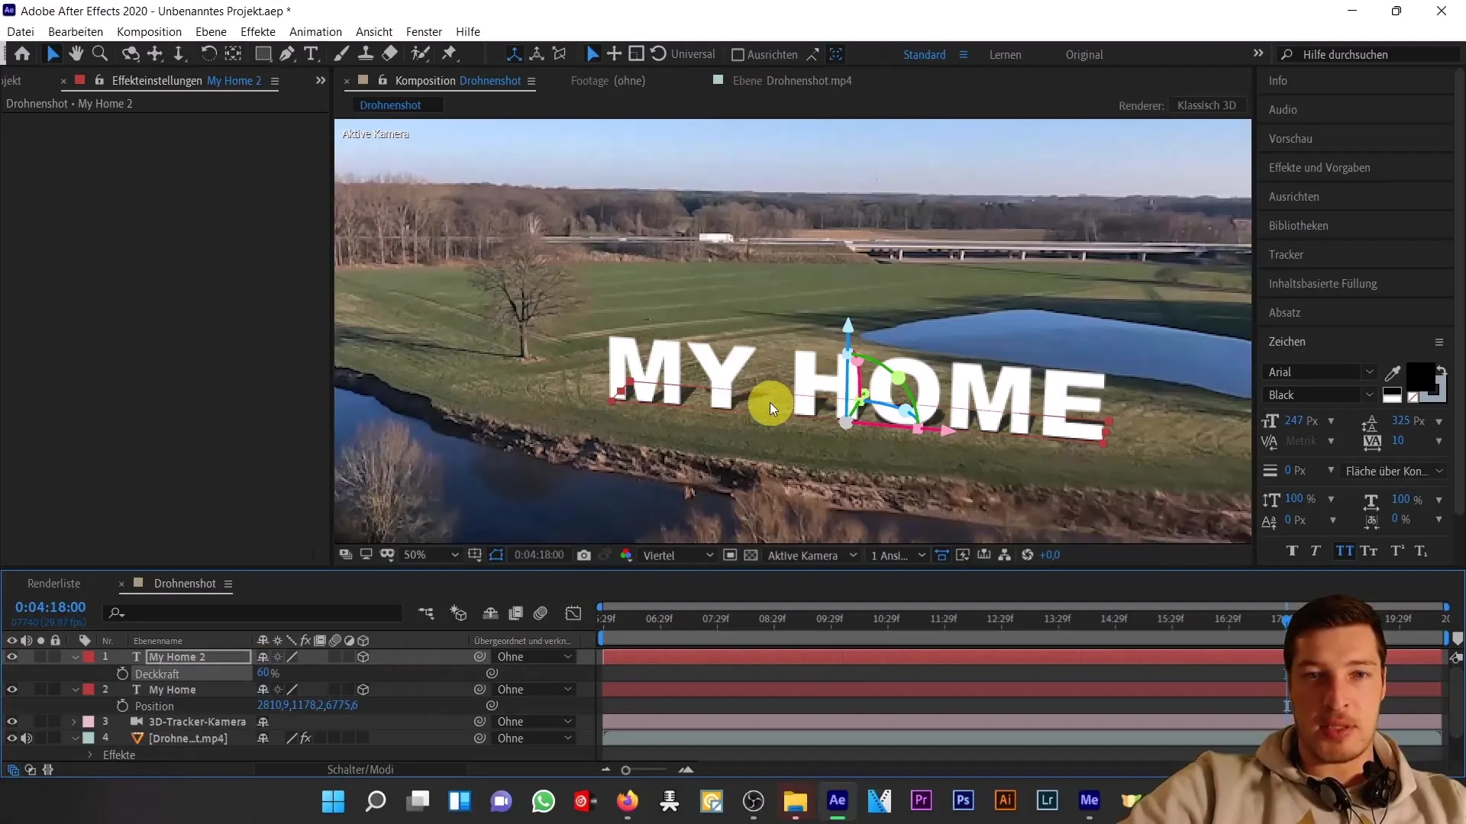Screen dimensions: 1466x824
Task: Click the Windows Start button
Action: tap(334, 801)
